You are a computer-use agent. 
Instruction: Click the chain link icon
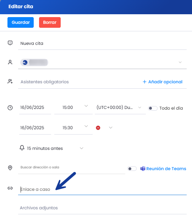(x=10, y=188)
